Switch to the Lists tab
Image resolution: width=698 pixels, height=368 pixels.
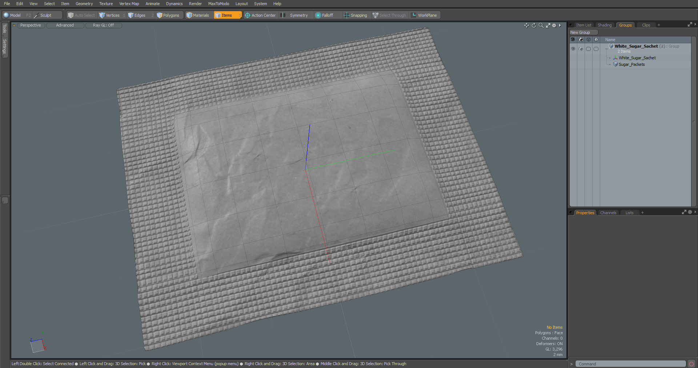[x=629, y=213]
